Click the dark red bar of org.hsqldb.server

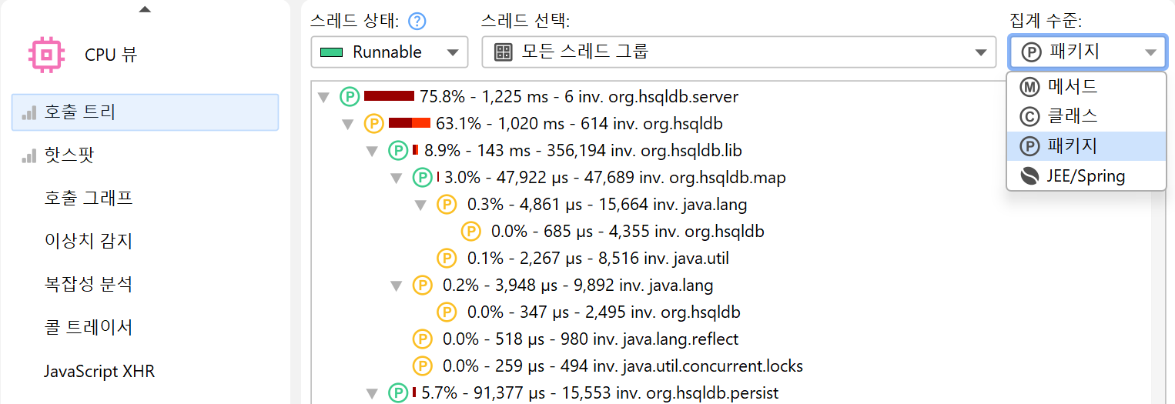[389, 96]
